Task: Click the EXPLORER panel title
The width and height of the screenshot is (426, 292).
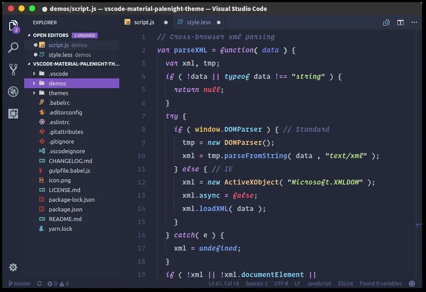Action: 45,22
